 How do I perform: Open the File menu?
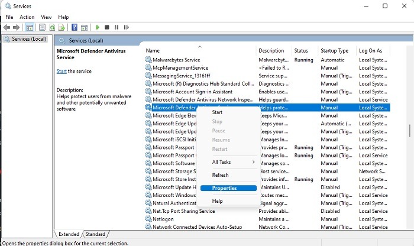(x=9, y=17)
